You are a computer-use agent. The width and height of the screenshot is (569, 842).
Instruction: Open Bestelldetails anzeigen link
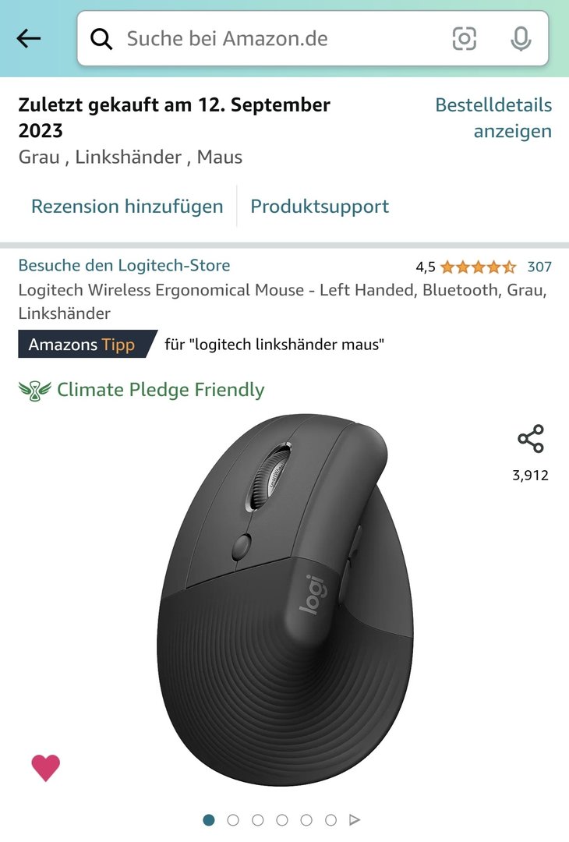point(493,118)
